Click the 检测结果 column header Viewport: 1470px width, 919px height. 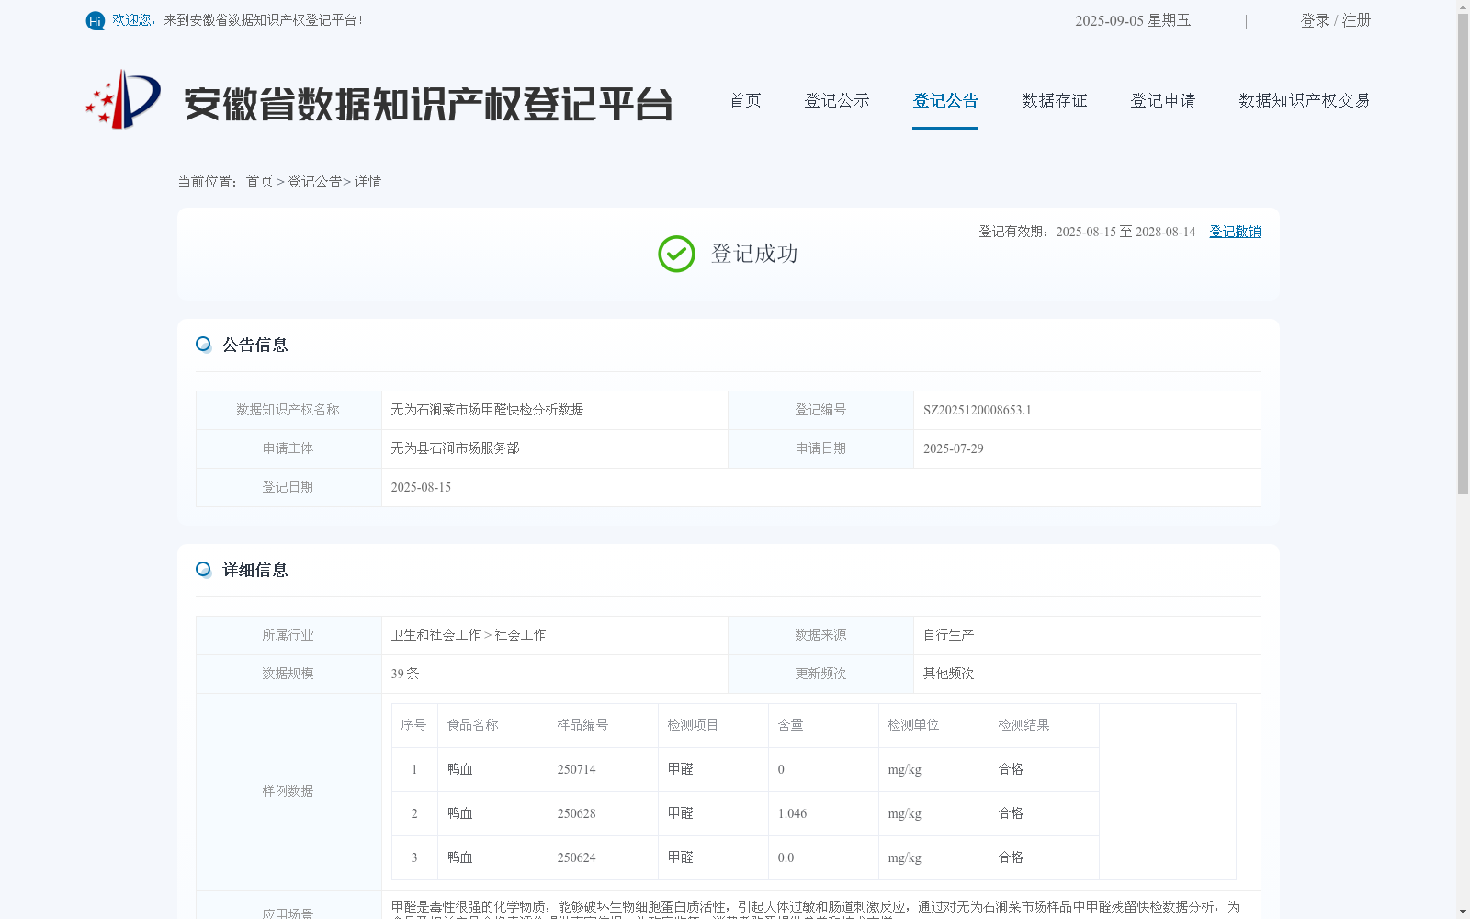coord(1023,725)
